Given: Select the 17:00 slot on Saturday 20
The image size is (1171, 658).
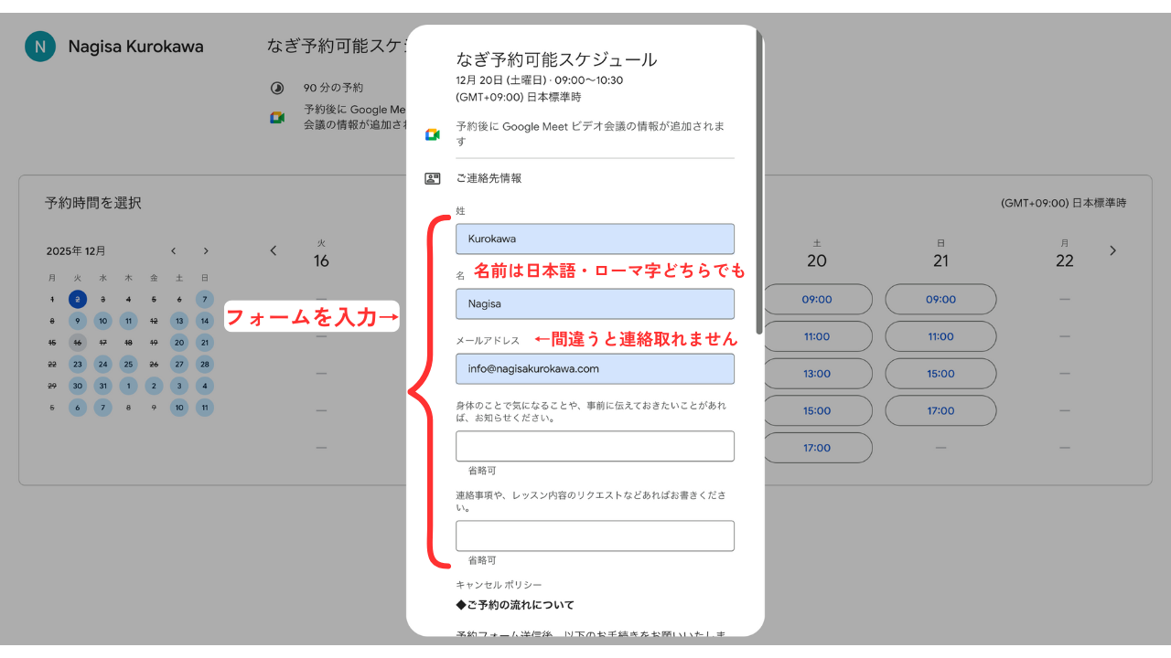Looking at the screenshot, I should click(817, 448).
